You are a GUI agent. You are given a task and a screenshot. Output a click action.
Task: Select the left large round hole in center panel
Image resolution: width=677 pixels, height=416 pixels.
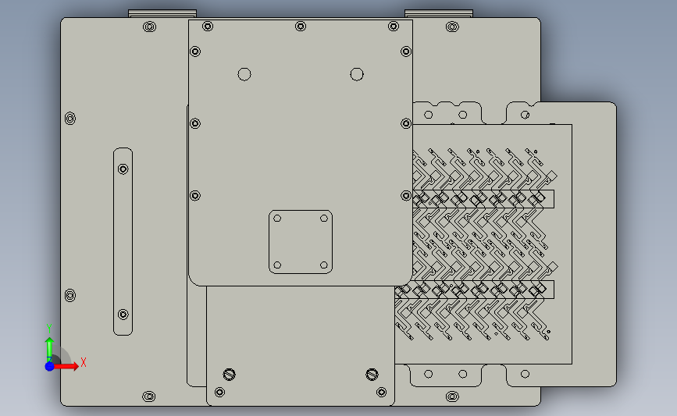pos(244,74)
